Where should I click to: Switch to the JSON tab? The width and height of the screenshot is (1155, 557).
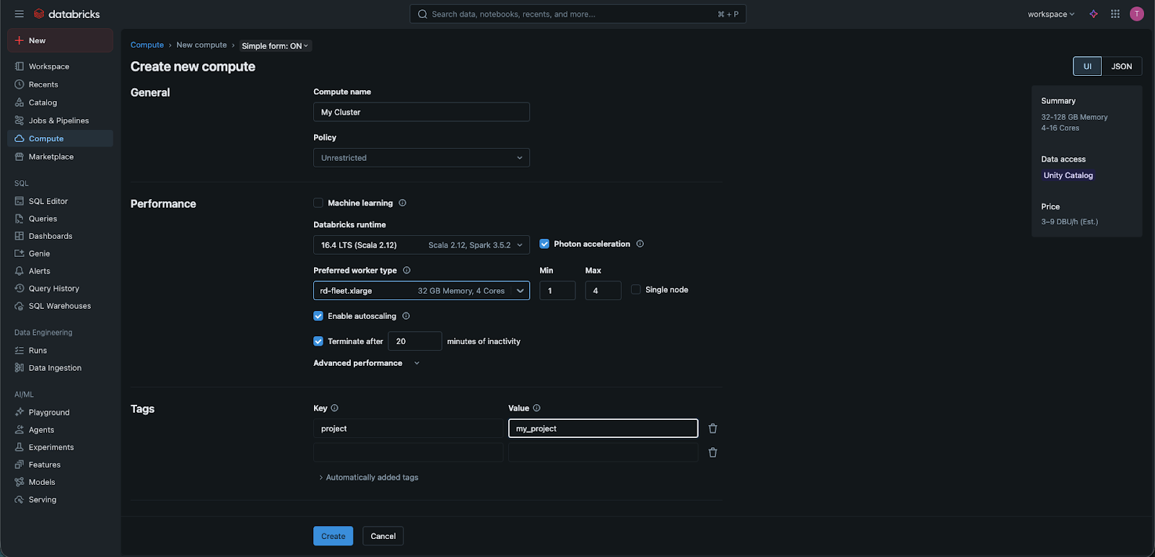[x=1121, y=66]
